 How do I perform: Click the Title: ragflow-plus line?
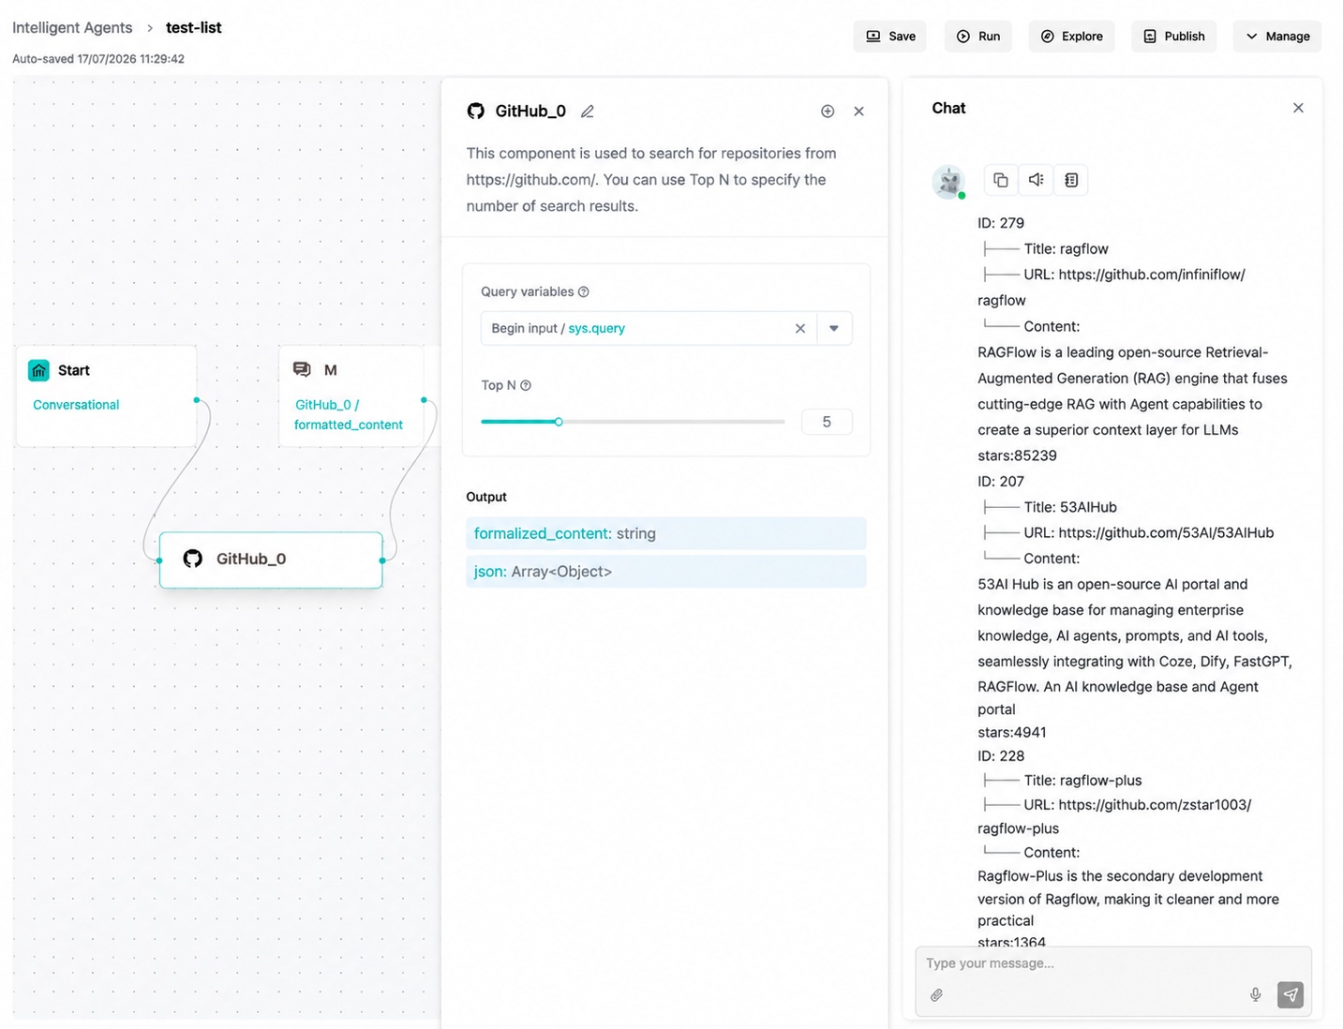click(x=1082, y=781)
